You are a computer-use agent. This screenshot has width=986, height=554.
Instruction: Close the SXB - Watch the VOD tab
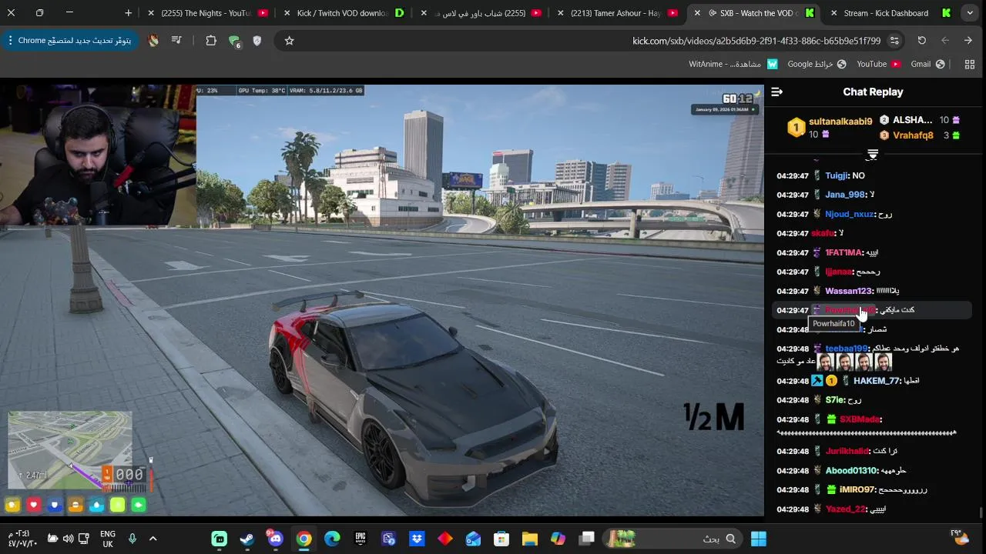[x=697, y=13]
